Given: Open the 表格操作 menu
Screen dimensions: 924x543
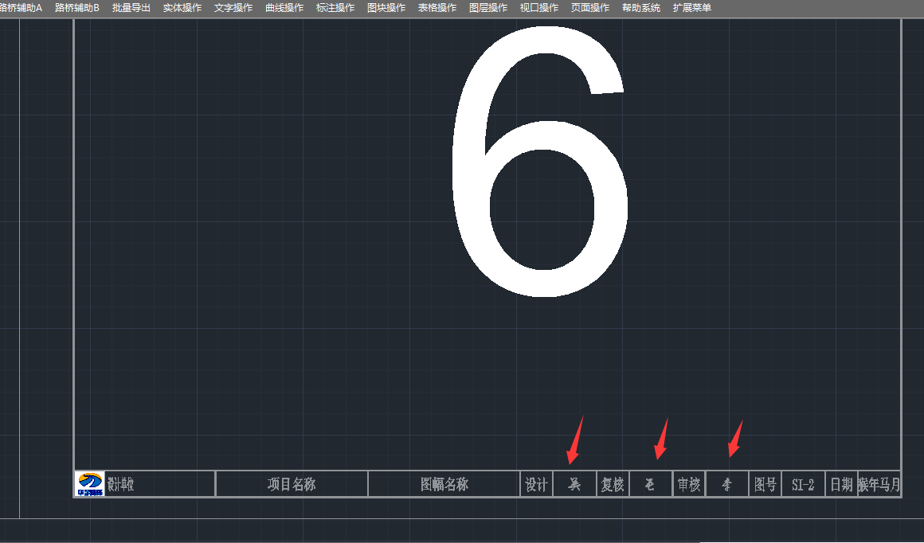Looking at the screenshot, I should point(437,8).
